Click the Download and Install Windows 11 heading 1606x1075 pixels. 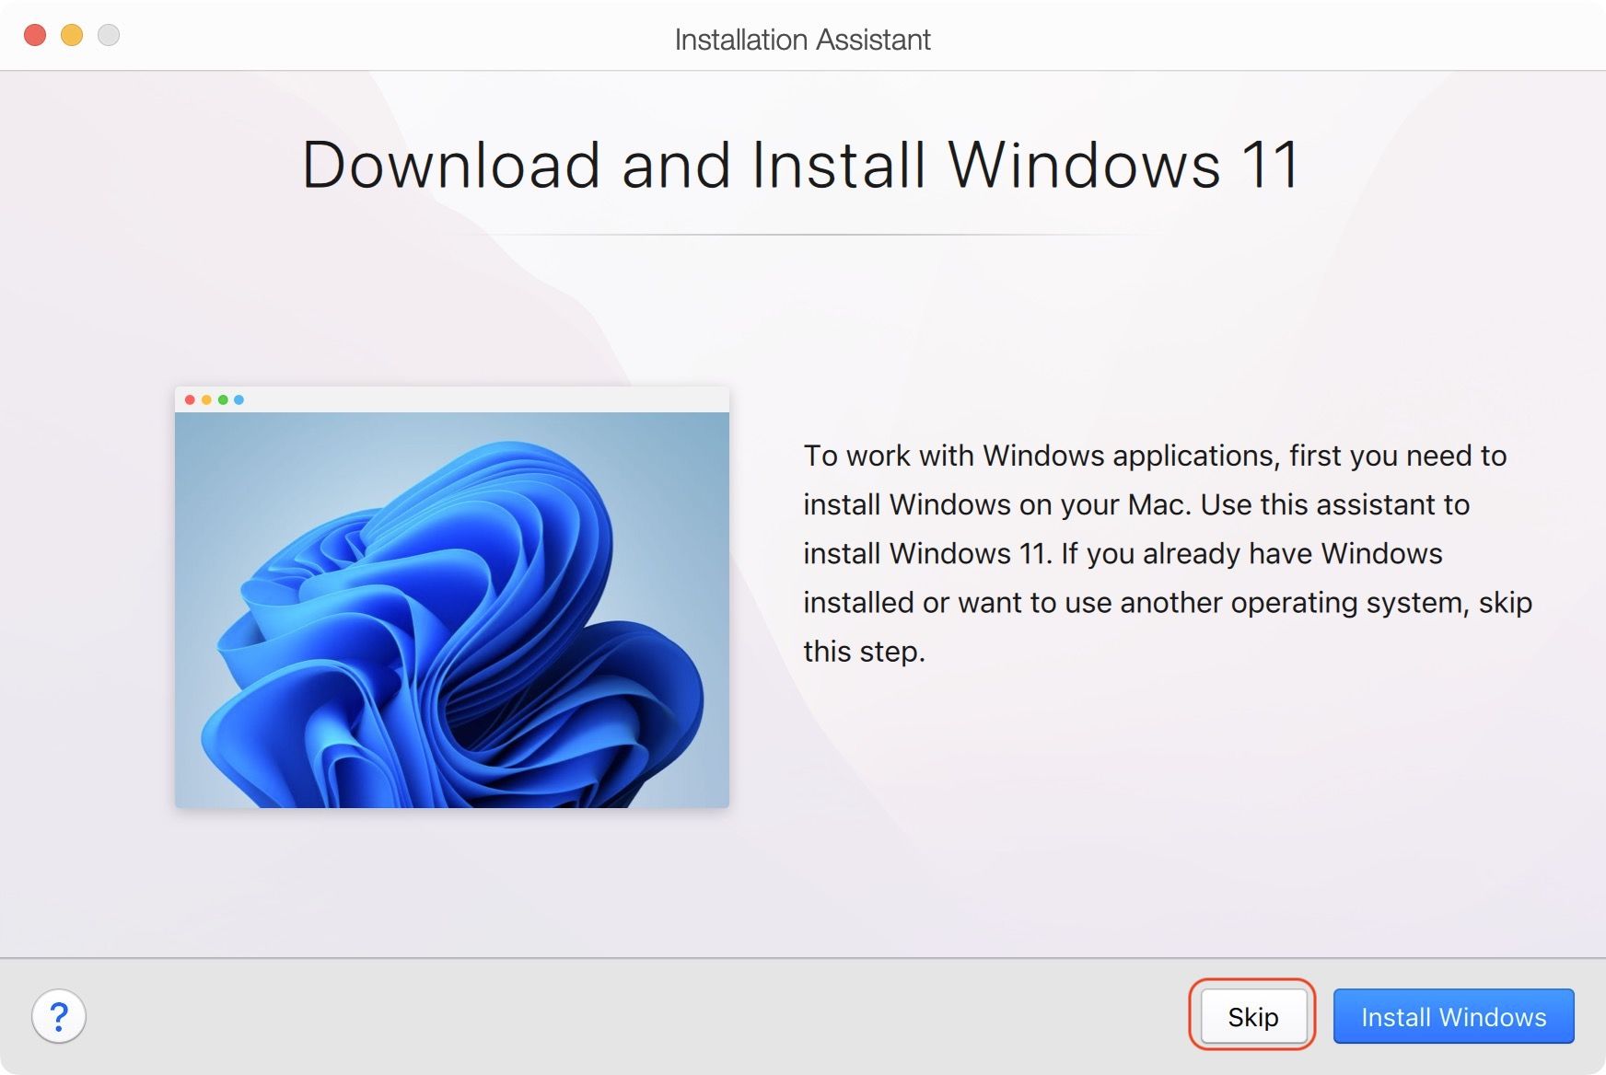(802, 167)
